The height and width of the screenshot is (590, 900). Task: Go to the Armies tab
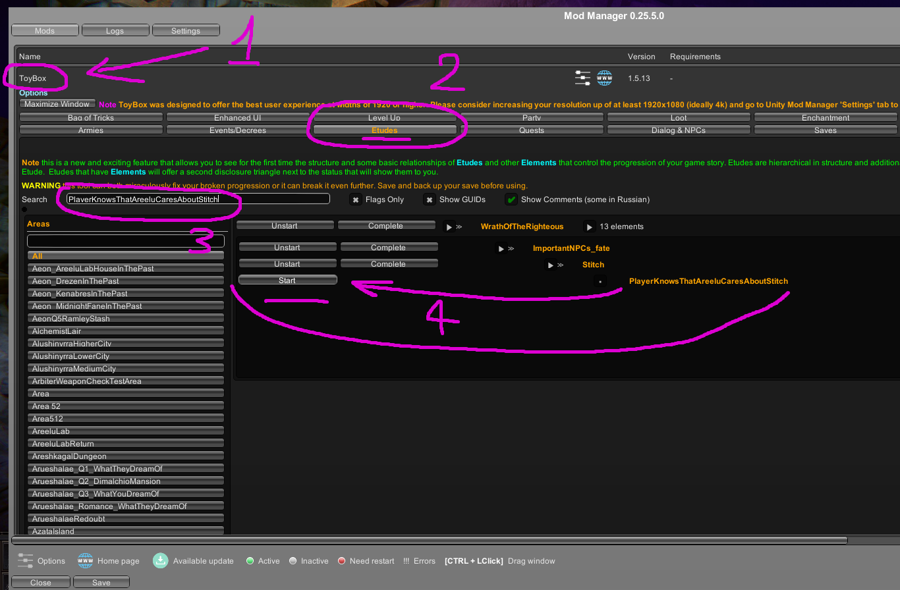click(x=91, y=130)
